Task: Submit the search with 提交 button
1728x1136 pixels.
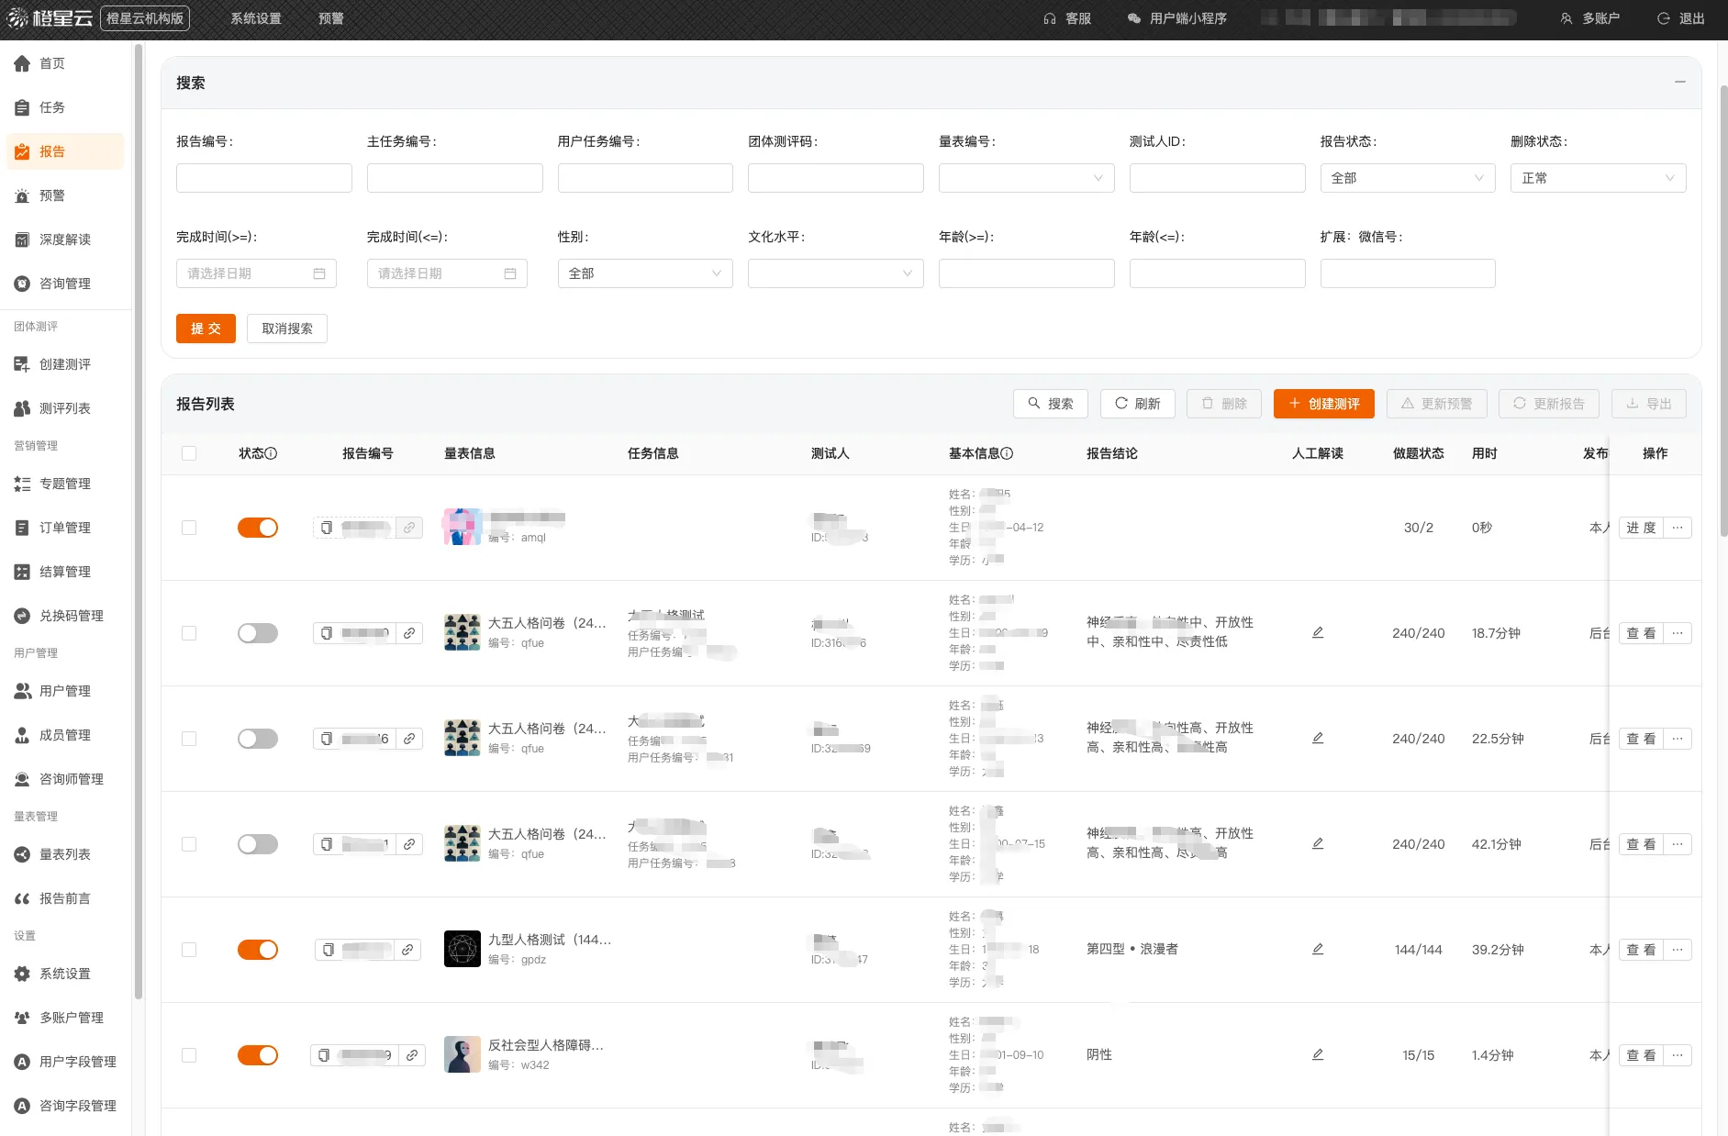Action: [206, 329]
